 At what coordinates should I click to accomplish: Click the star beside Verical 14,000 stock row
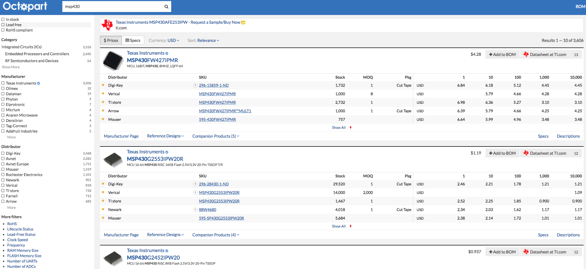103,192
